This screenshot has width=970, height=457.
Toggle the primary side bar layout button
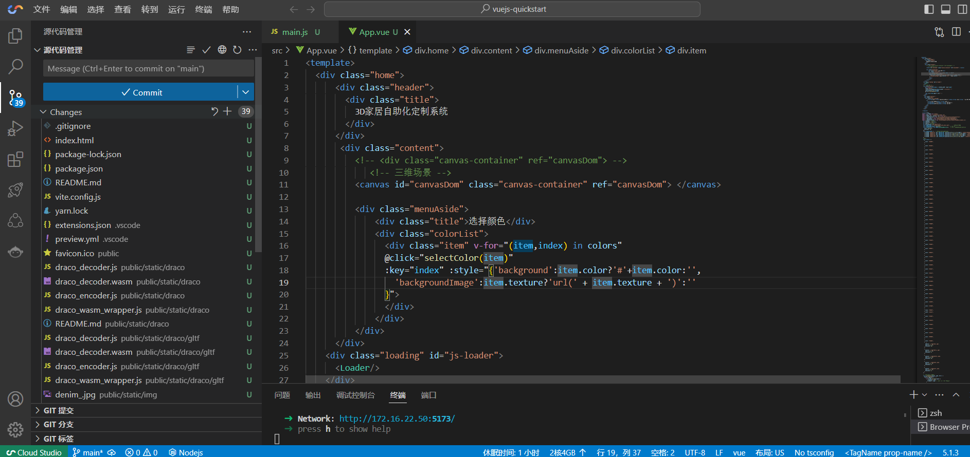tap(929, 9)
